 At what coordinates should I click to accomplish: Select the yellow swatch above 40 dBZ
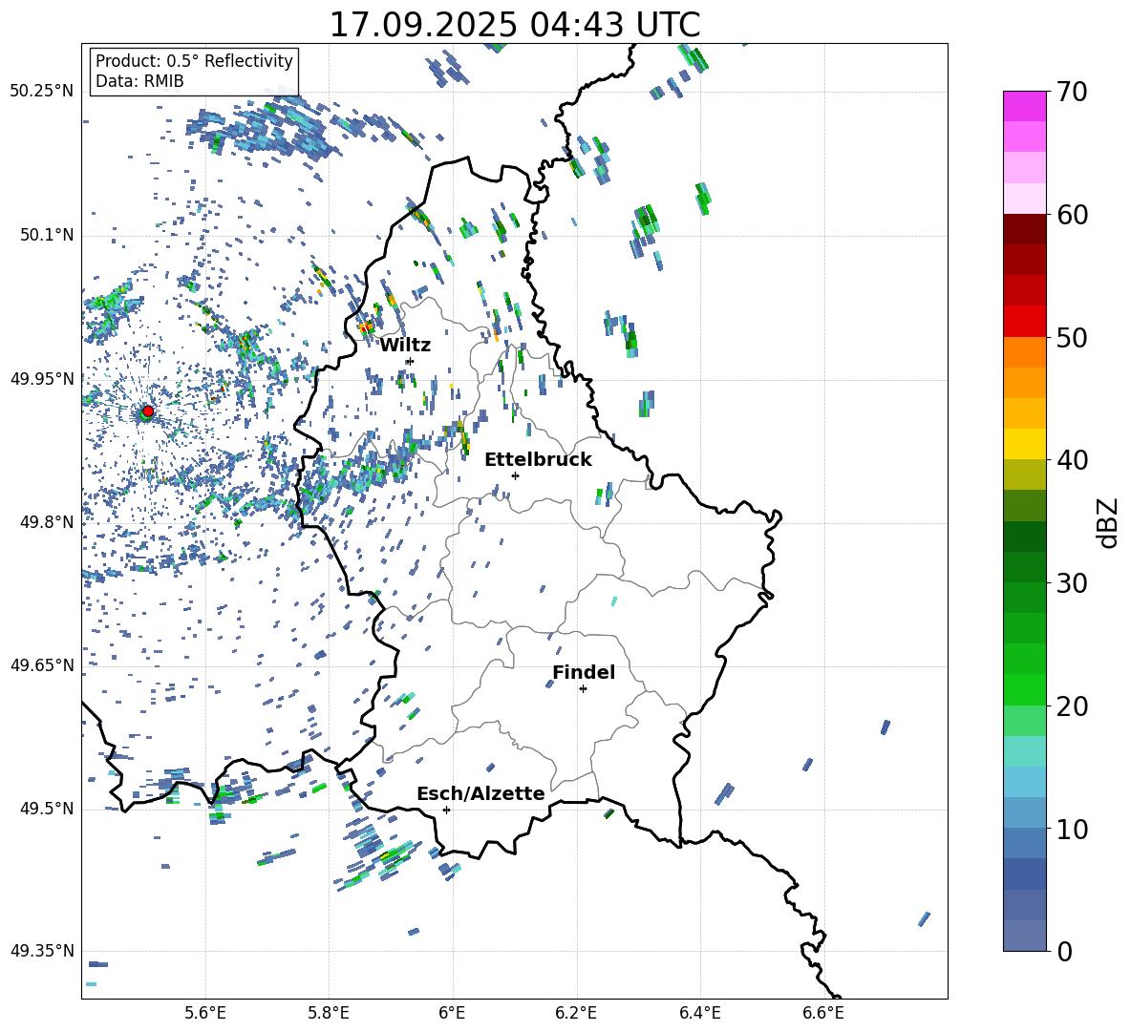click(x=1025, y=444)
